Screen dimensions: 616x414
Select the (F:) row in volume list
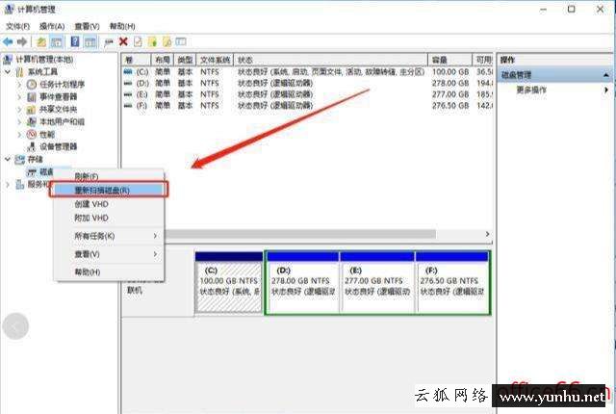pyautogui.click(x=307, y=106)
